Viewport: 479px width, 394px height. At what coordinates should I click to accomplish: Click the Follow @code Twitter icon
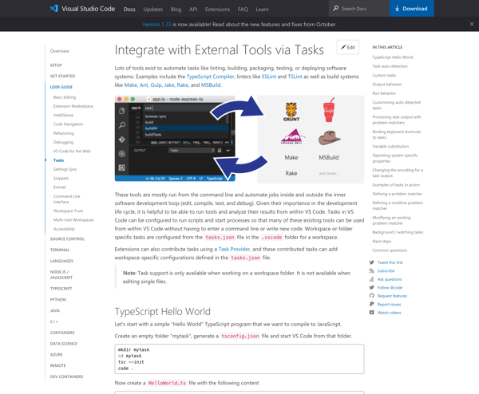coord(371,287)
